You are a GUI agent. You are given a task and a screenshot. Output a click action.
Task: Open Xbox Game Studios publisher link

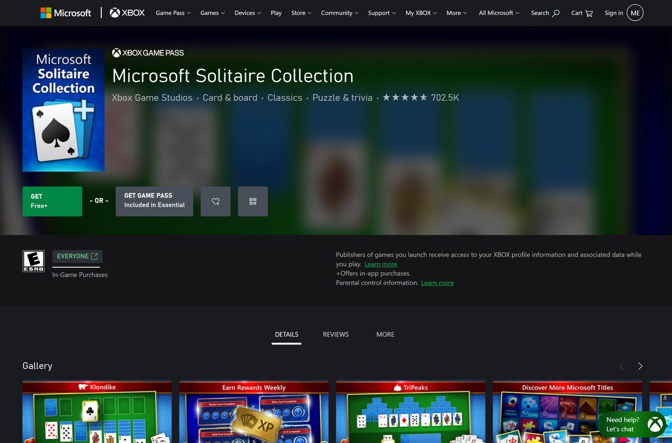(x=152, y=97)
